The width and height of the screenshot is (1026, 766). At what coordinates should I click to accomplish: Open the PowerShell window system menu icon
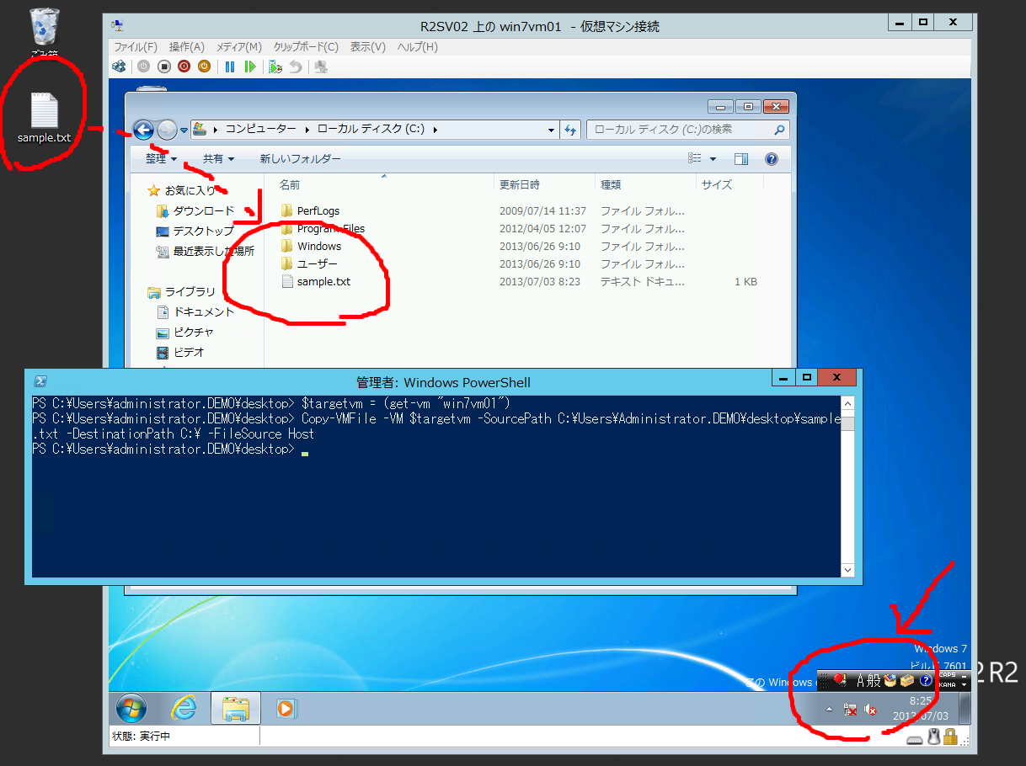coord(39,381)
